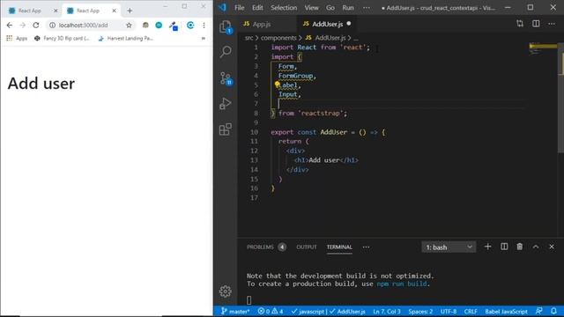This screenshot has width=564, height=317.
Task: Show more bookmarks with the chevron
Action: [x=204, y=38]
